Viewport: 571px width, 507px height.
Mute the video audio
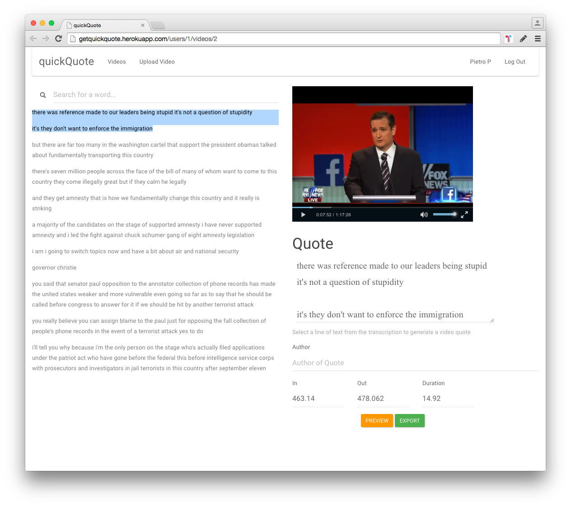(424, 214)
